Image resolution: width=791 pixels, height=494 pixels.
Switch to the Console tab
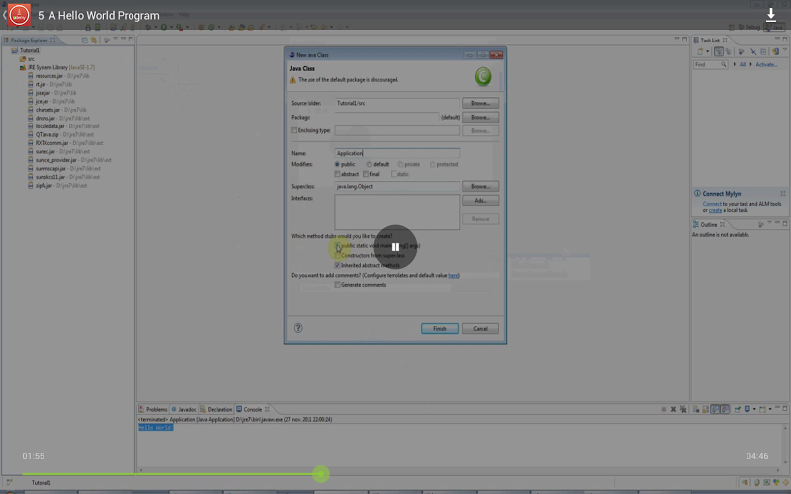click(253, 409)
